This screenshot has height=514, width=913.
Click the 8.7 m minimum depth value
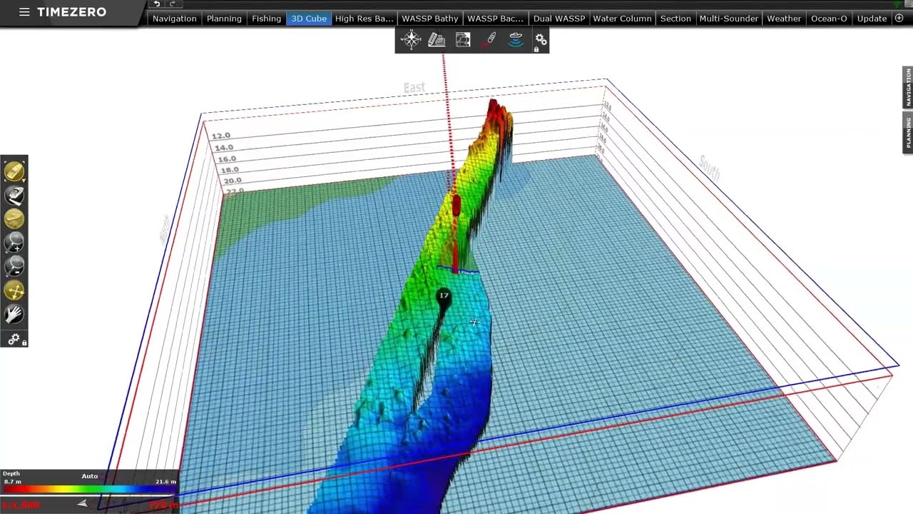pyautogui.click(x=13, y=482)
